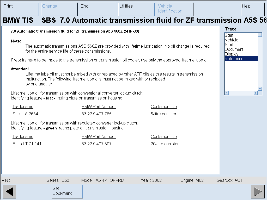
Task: Click the Trace list scroll right arrow
Action: [256, 93]
